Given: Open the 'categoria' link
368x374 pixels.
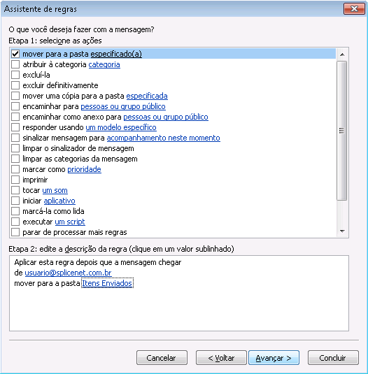Looking at the screenshot, I should 104,64.
